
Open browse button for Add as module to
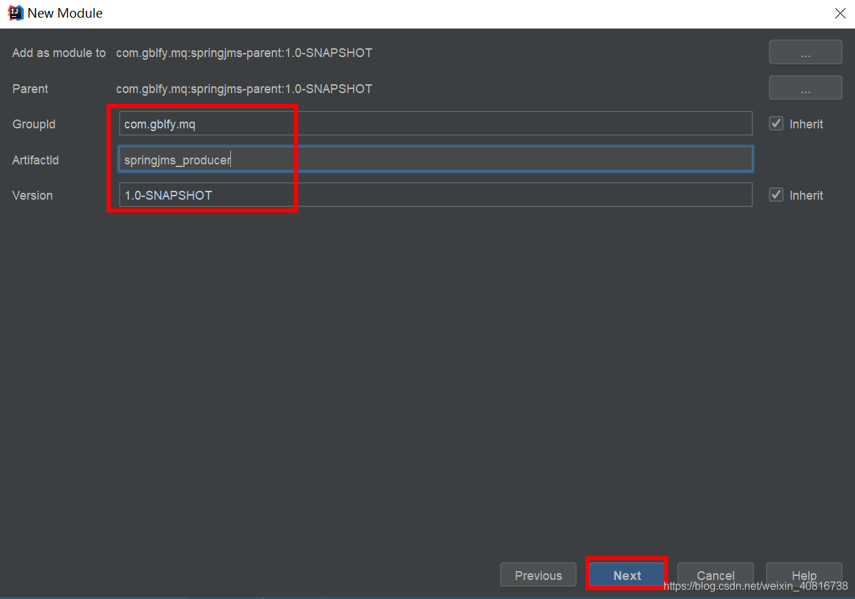[x=805, y=52]
